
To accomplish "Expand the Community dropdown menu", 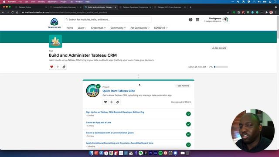I will pyautogui.click(x=118, y=28).
